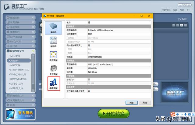Expand the 高清视频文件 category arrow
The height and width of the screenshot is (125, 195).
[x=33, y=96]
